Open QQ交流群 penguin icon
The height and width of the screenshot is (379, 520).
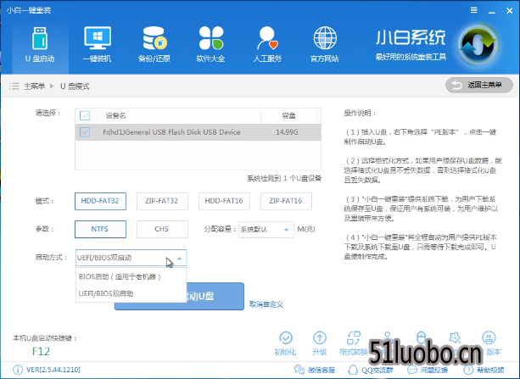353,370
